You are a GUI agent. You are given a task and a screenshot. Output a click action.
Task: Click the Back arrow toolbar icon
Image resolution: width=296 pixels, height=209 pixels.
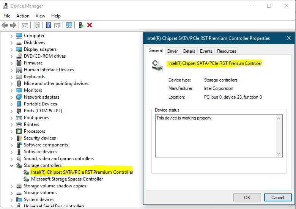point(5,25)
